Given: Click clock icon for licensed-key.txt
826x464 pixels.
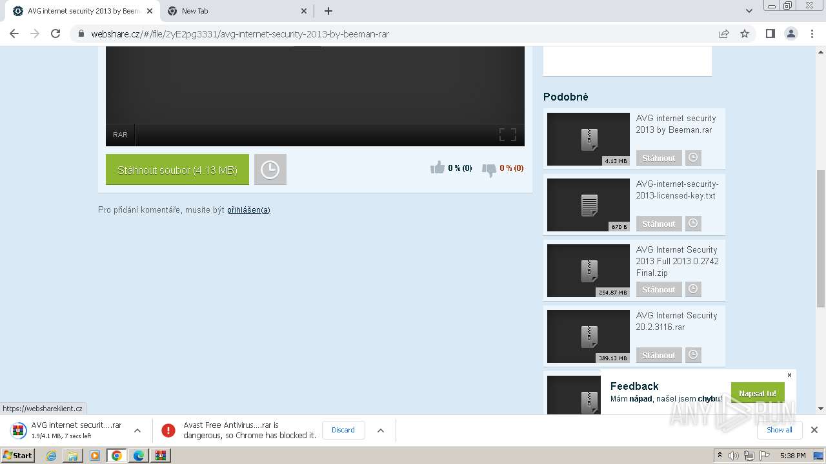Looking at the screenshot, I should [693, 224].
